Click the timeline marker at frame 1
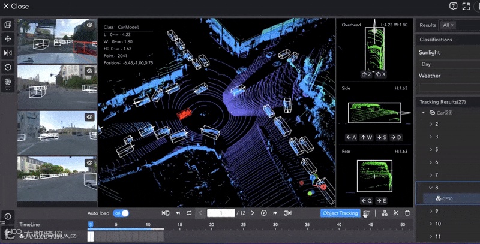The width and height of the screenshot is (480, 244). coord(91,225)
